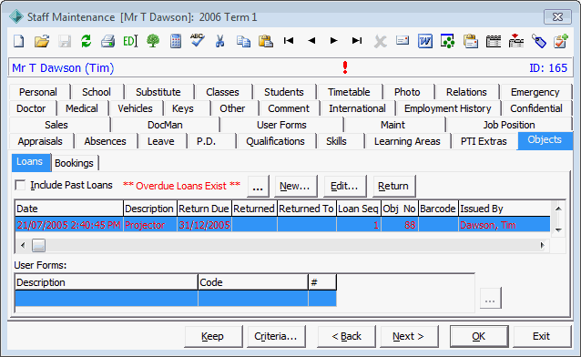Switch to the Personal tab
This screenshot has width=581, height=357.
[38, 92]
